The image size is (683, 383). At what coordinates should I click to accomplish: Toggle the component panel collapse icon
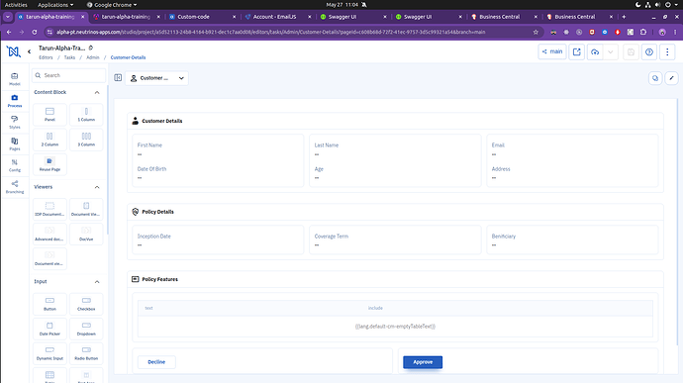pyautogui.click(x=118, y=77)
